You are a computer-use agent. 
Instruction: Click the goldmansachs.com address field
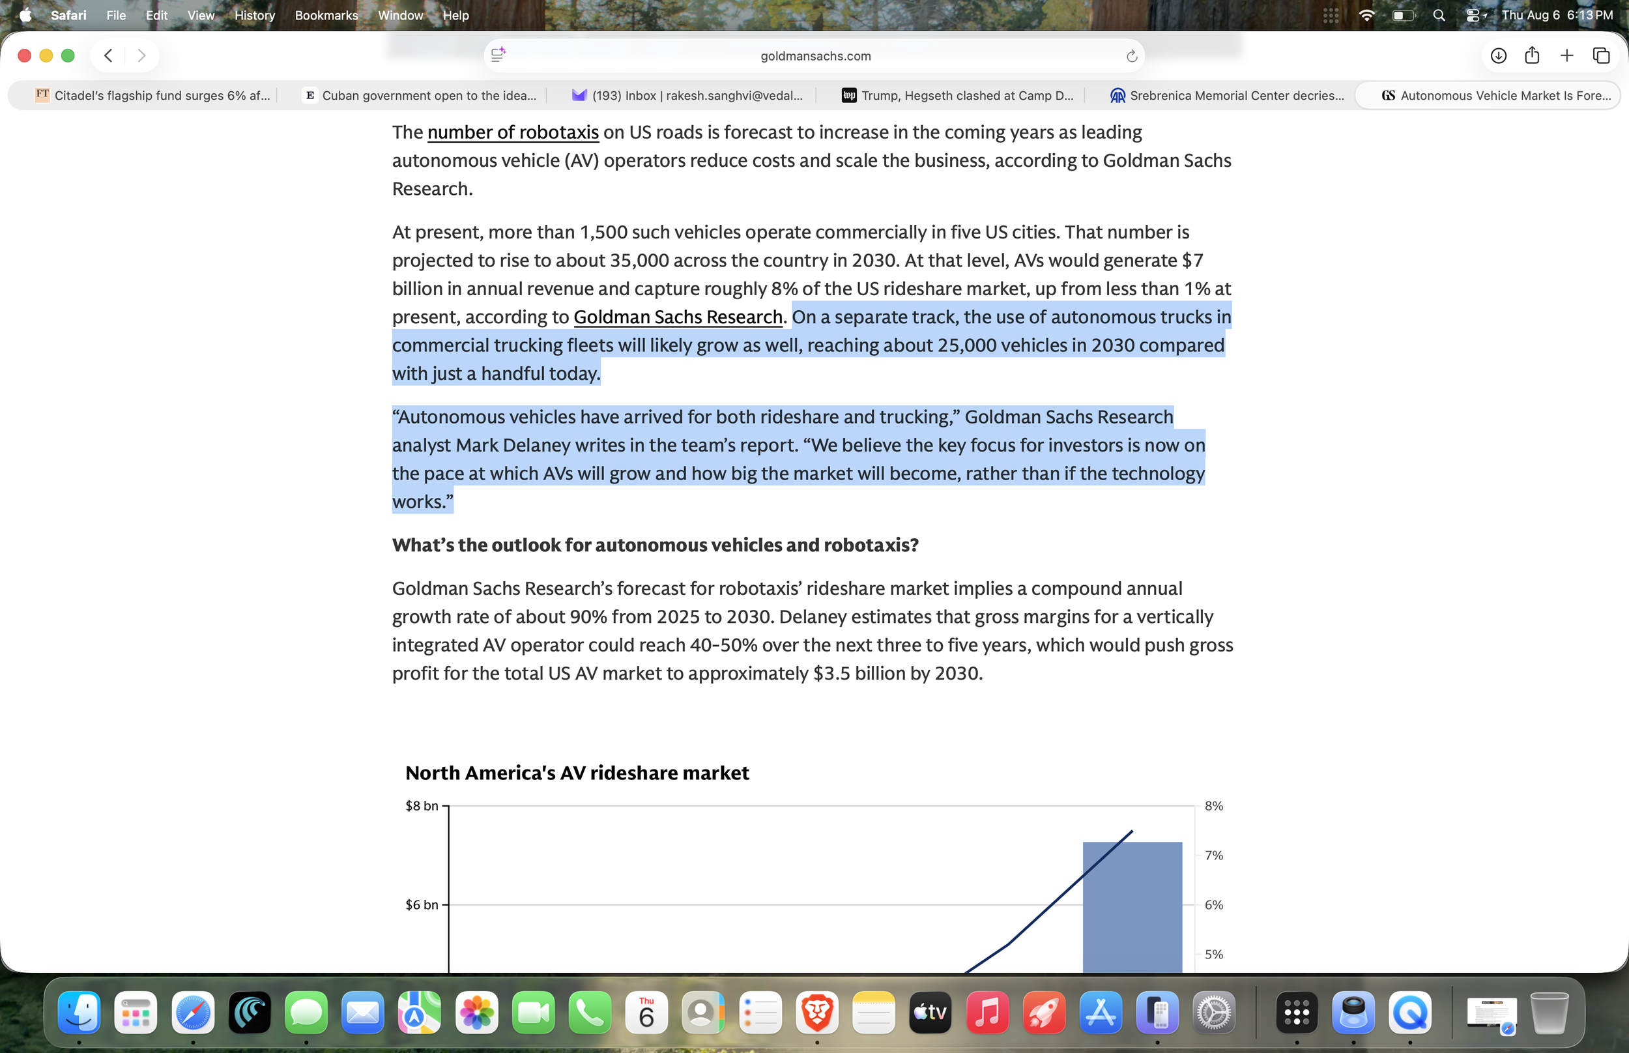point(815,56)
